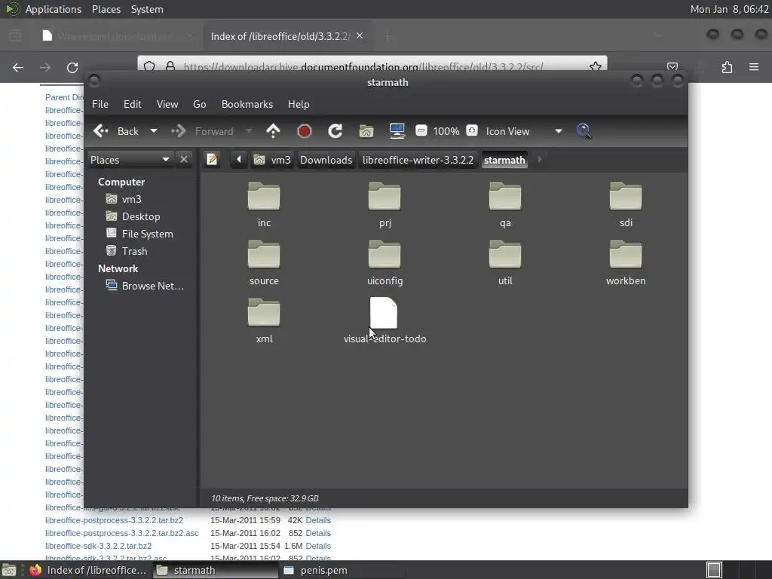This screenshot has width=772, height=579.
Task: Switch to penis.pem taskbar window
Action: point(342,570)
